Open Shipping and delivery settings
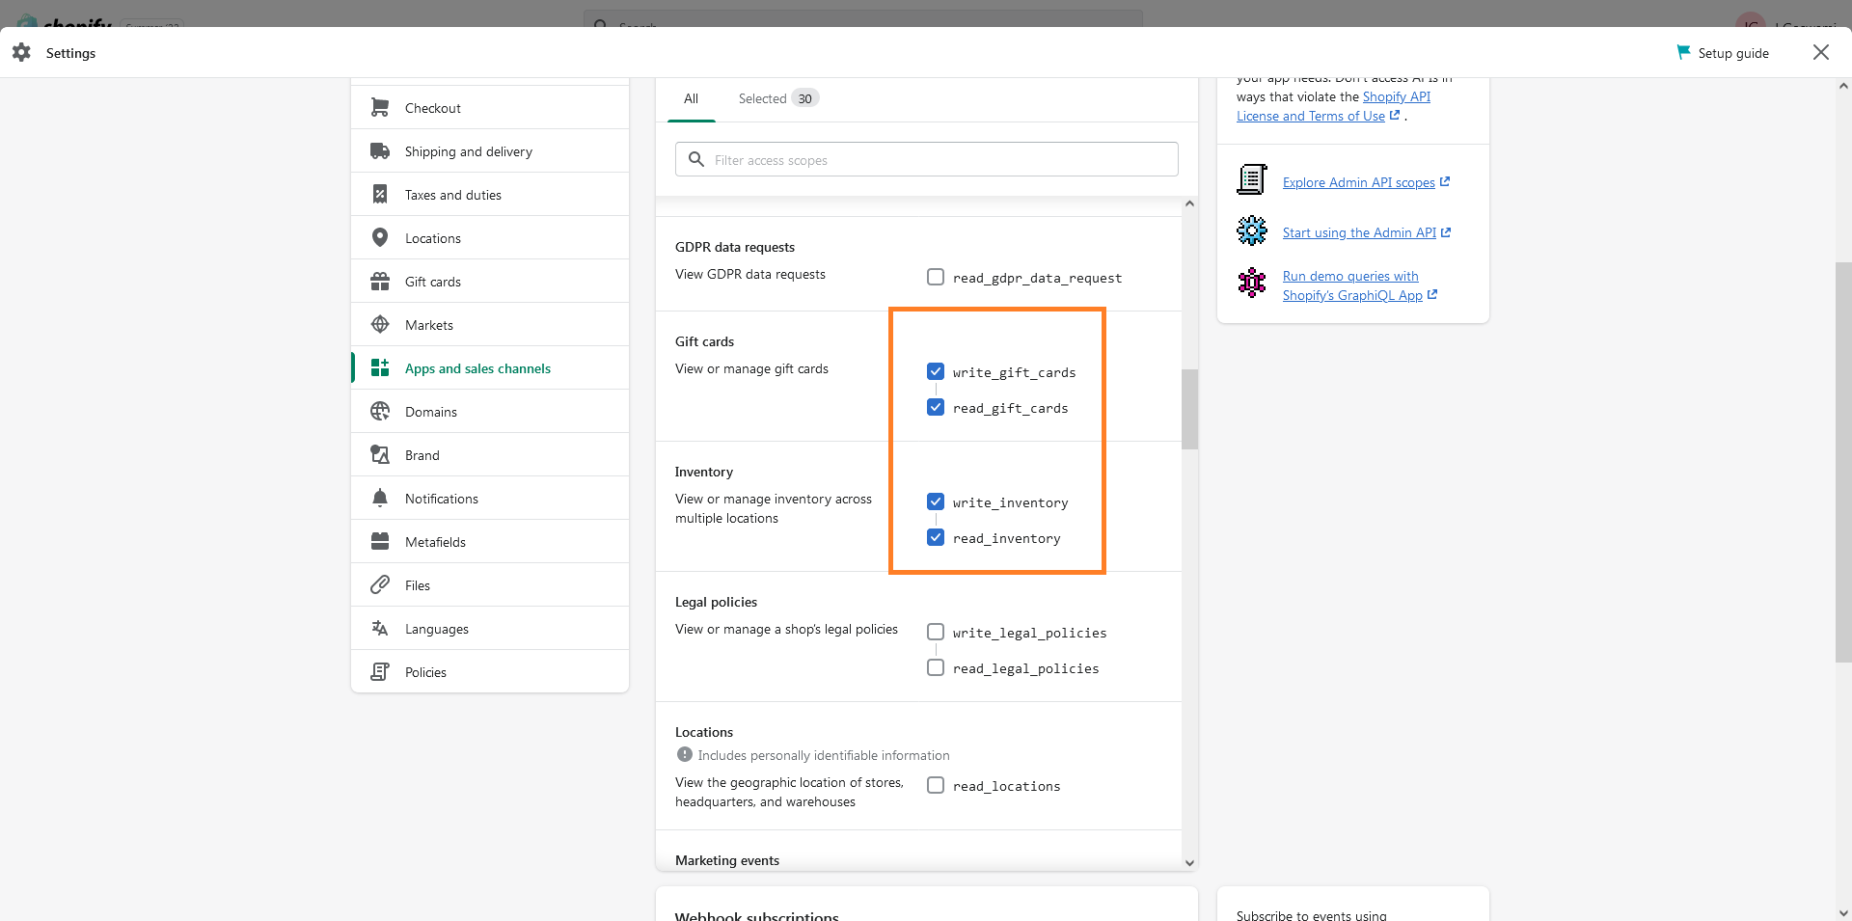1852x921 pixels. [x=490, y=151]
